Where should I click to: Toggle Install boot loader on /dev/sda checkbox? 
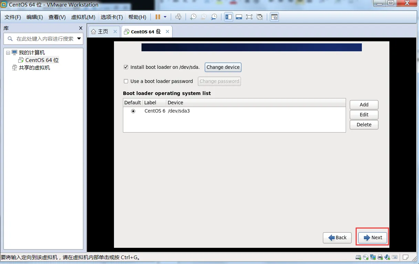point(126,67)
